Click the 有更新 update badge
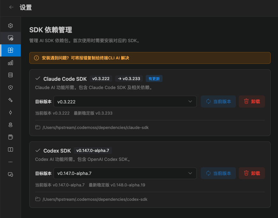Screen dimensions: 278x218 [154, 79]
